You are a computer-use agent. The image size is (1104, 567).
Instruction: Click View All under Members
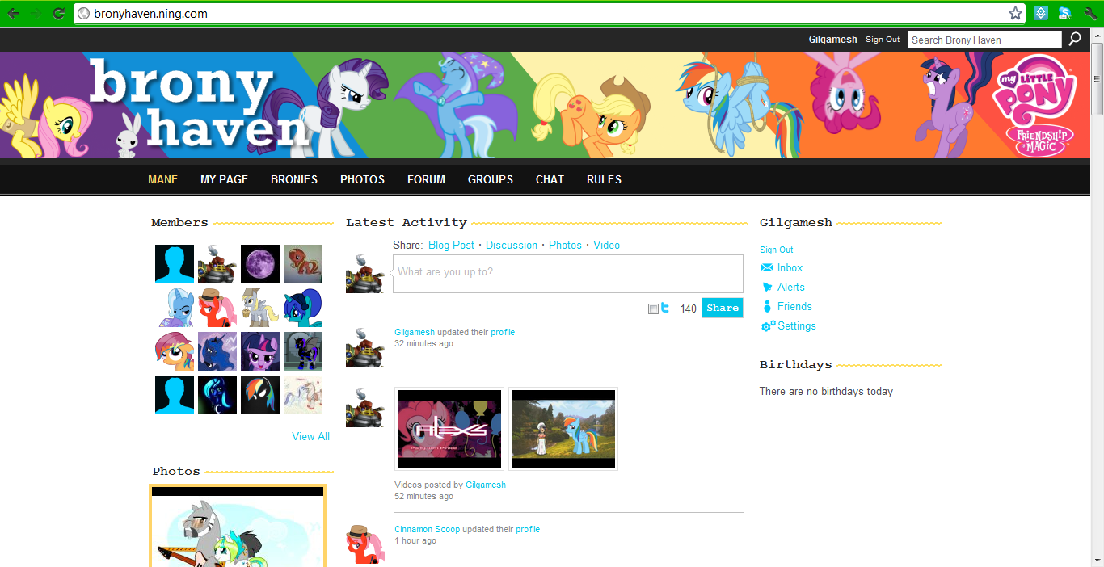click(310, 436)
